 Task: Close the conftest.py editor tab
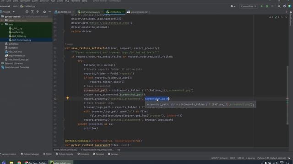pos(123,12)
